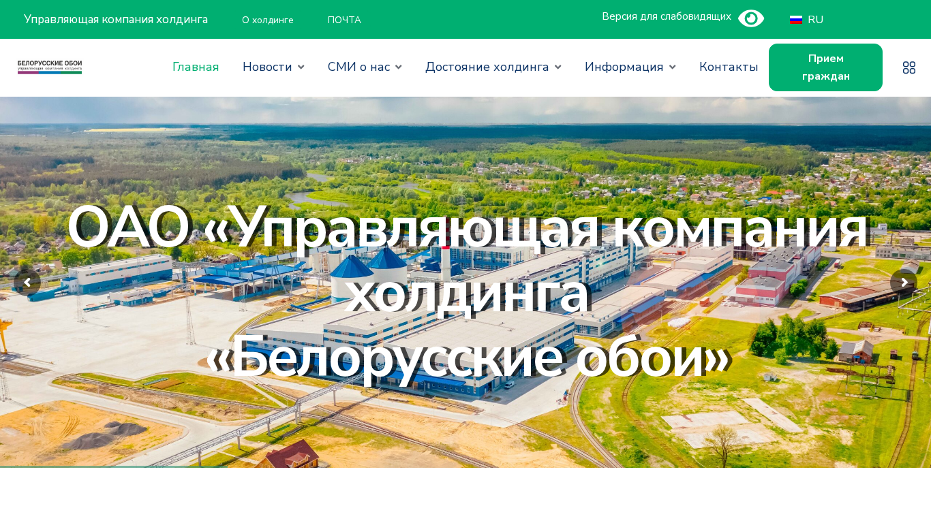
Task: Expand the СМИ о нас dropdown chevron
Action: tap(399, 67)
